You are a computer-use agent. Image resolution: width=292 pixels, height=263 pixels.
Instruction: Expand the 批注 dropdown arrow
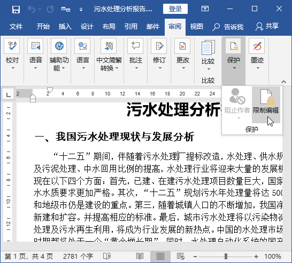[x=136, y=68]
